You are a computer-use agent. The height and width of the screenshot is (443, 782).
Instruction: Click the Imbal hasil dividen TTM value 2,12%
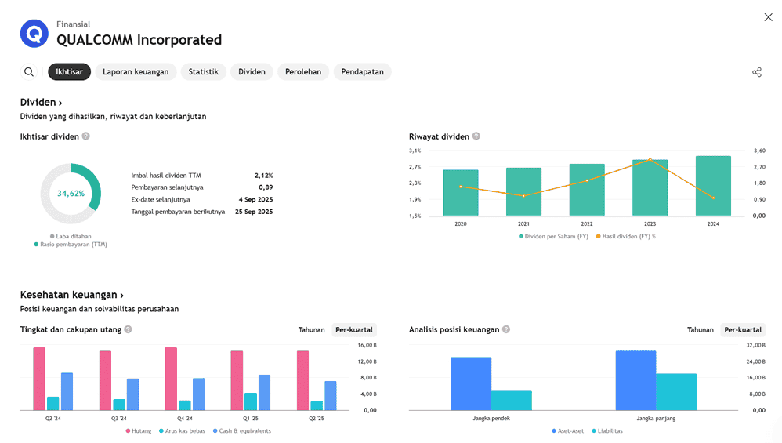click(x=264, y=176)
